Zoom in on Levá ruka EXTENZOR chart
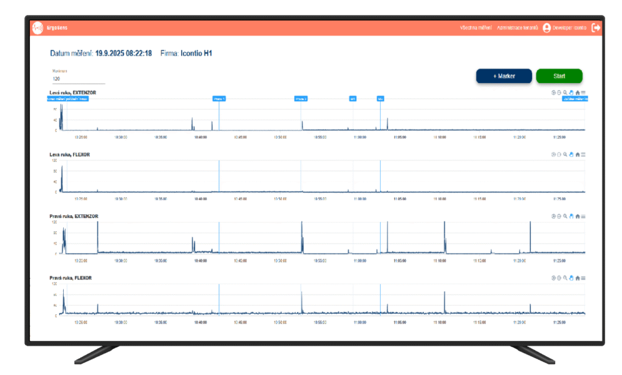This screenshot has width=622, height=375. click(x=553, y=93)
